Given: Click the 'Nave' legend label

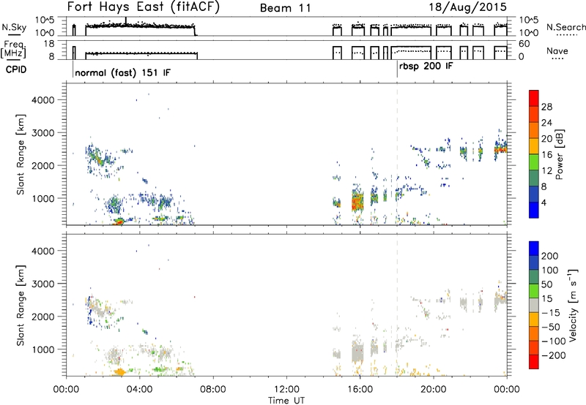Looking at the screenshot, I should click(557, 51).
